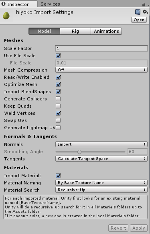
Task: Expand the Normals Import dropdown
Action: pyautogui.click(x=101, y=144)
